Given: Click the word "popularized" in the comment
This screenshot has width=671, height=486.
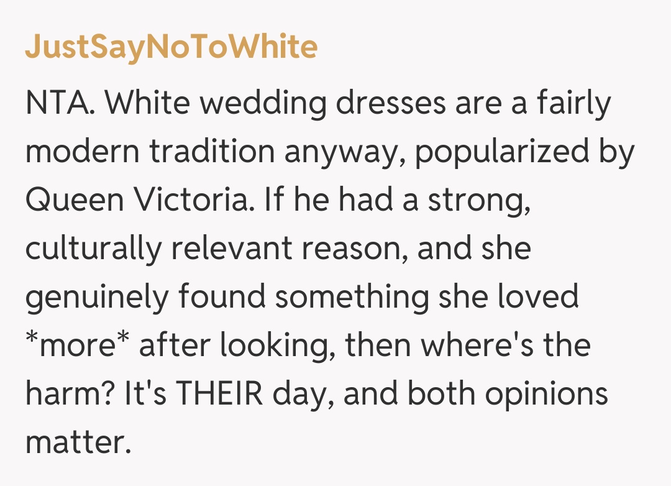Looking at the screenshot, I should (498, 152).
